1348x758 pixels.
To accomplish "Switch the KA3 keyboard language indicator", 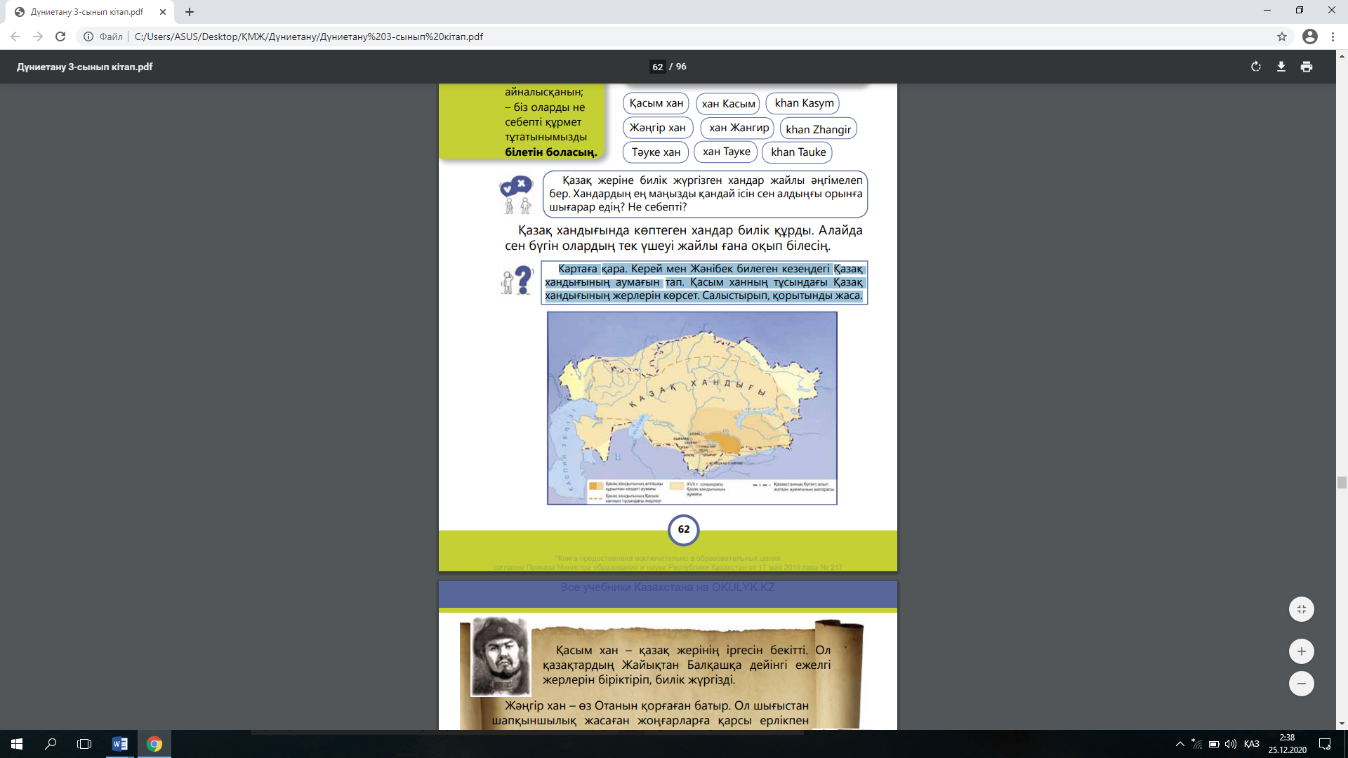I will pyautogui.click(x=1251, y=744).
